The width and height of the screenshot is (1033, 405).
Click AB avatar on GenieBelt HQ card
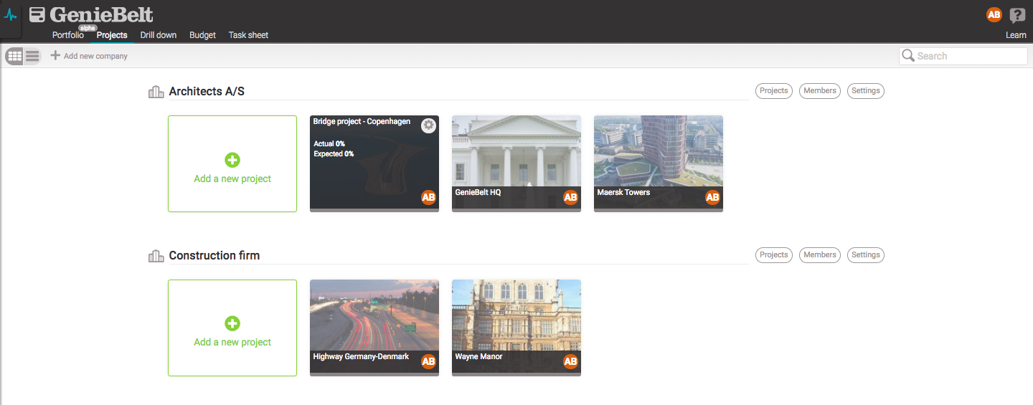(x=570, y=197)
